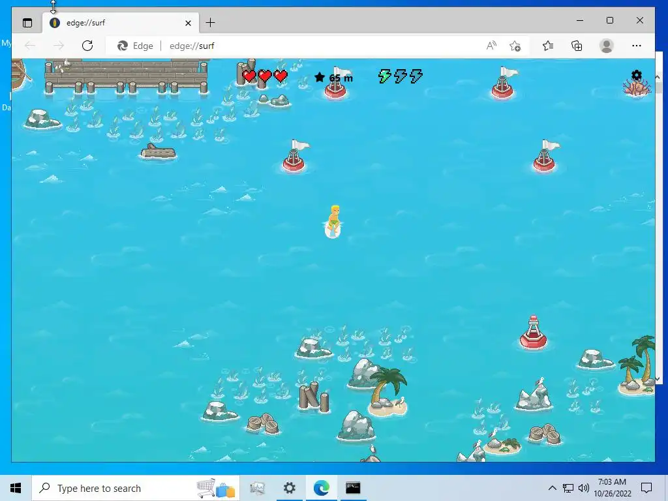Click the page scrollbar down arrow
This screenshot has width=668, height=501.
coord(658,379)
